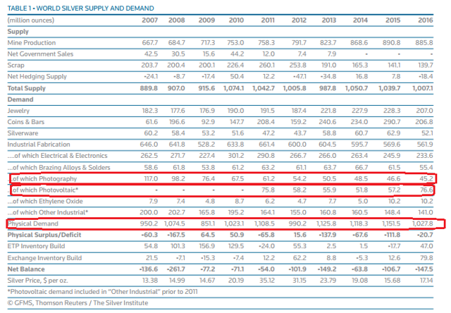This screenshot has width=451, height=313.
Task: Click the Industrial Fabrication row label
Action: tap(39, 145)
